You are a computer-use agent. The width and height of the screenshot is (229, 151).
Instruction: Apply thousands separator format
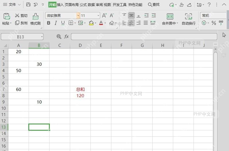pyautogui.click(x=221, y=23)
